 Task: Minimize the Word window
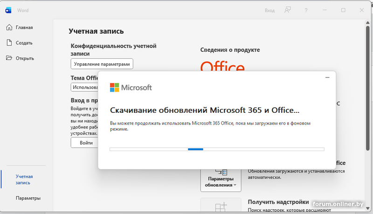[x=325, y=10]
